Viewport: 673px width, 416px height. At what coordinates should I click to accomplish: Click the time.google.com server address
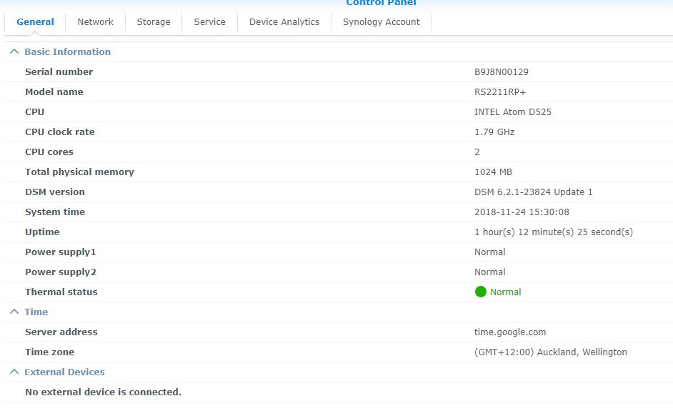click(509, 332)
